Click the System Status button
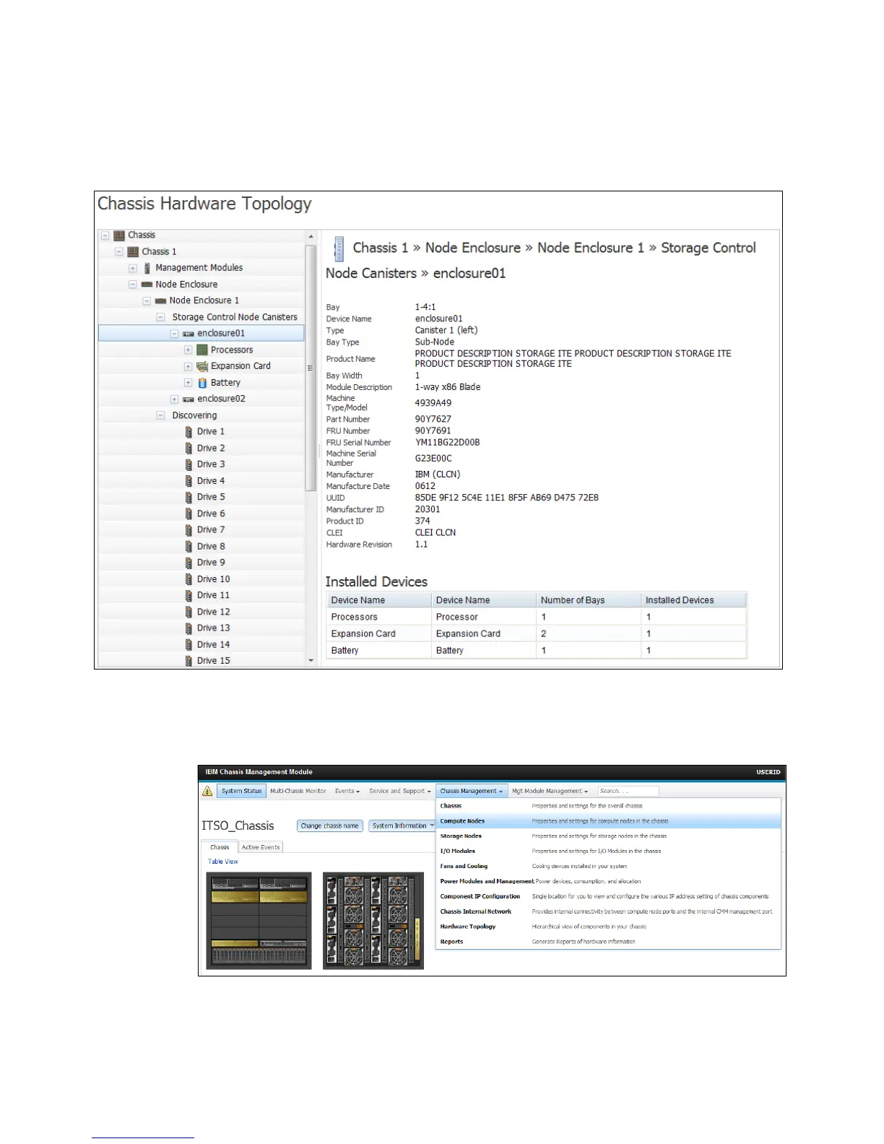The image size is (884, 1144). [242, 792]
